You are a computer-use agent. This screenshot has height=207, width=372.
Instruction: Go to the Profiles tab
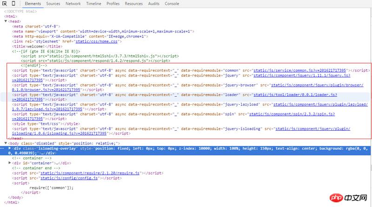pos(113,4)
